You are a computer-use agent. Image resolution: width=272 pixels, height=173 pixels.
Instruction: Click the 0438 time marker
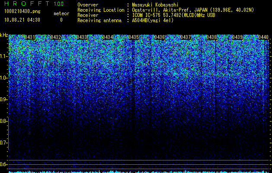[x=211, y=37]
